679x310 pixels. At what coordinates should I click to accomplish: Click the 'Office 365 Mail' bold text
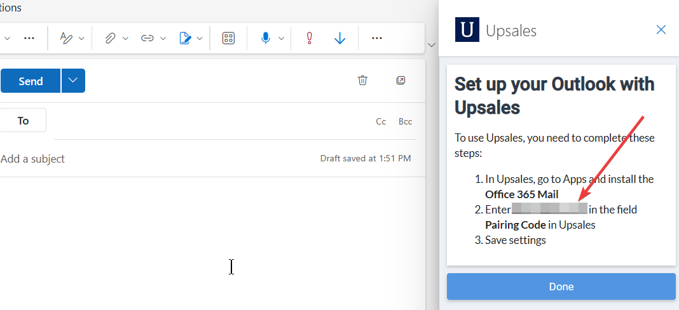521,194
